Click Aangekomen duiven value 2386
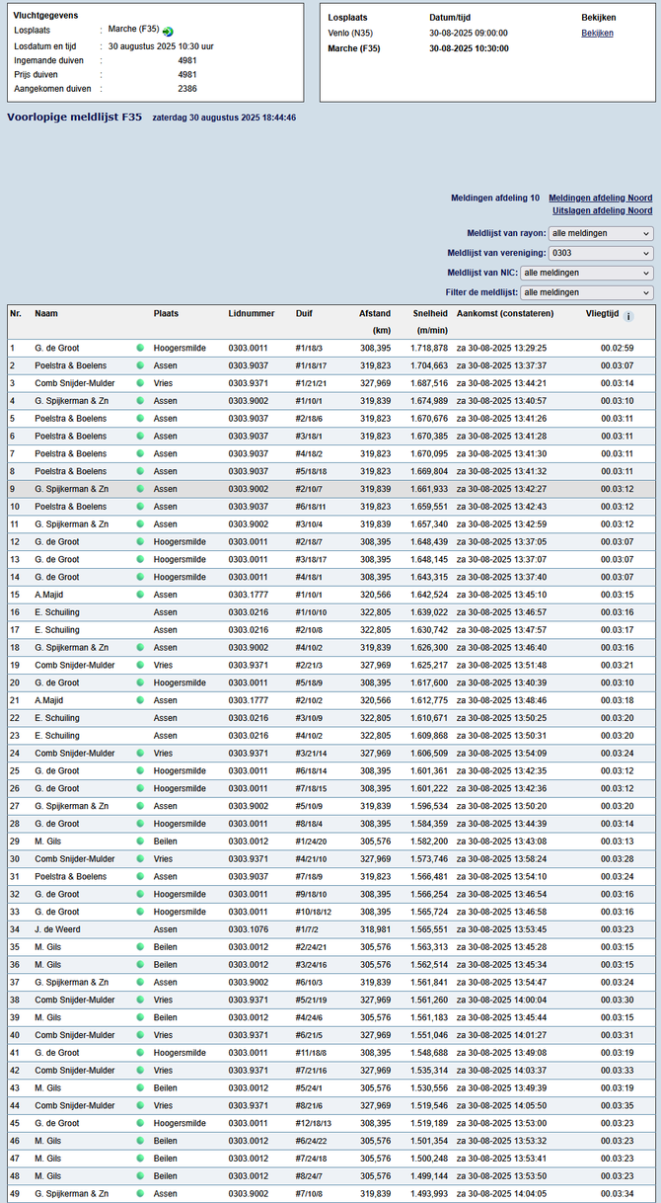 (187, 89)
